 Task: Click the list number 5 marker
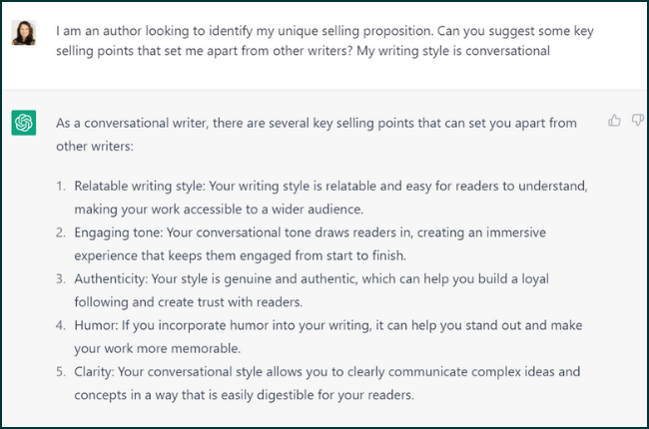pos(60,371)
